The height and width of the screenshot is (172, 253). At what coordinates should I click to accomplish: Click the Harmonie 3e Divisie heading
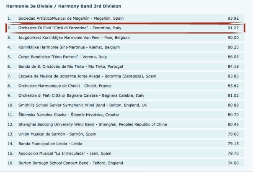(63, 6)
